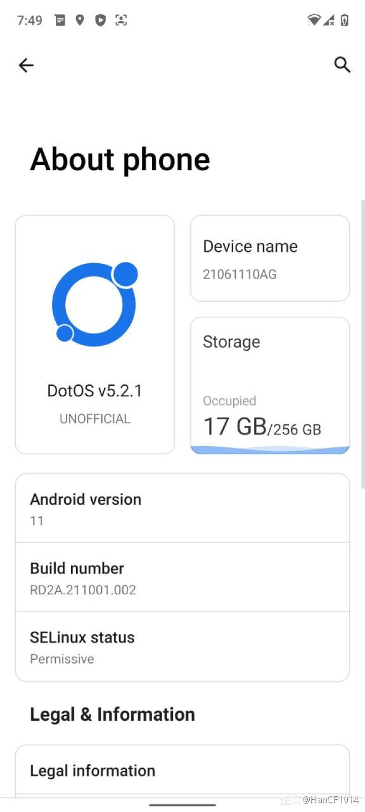Viewport: 365px width, 812px height.
Task: Tap the battery charging icon
Action: (x=345, y=20)
